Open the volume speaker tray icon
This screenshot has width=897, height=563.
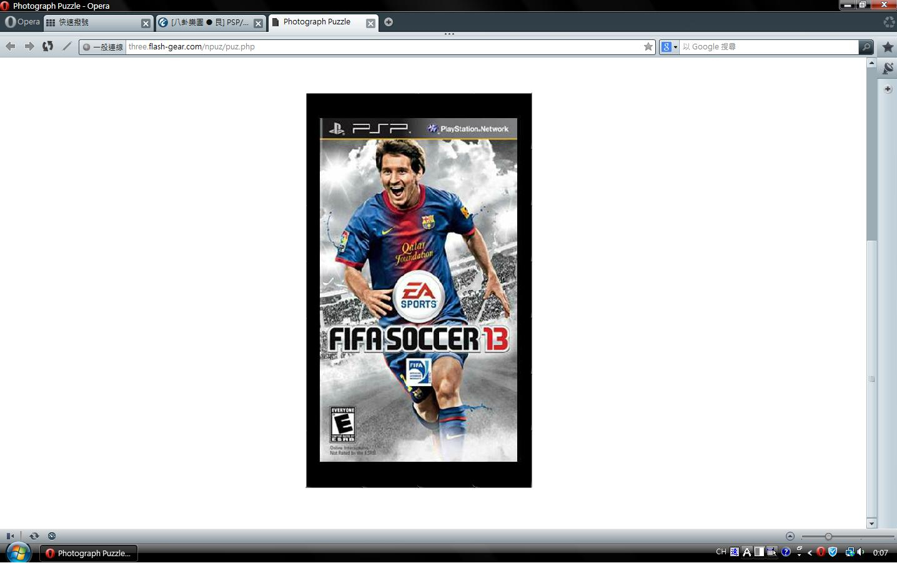861,552
